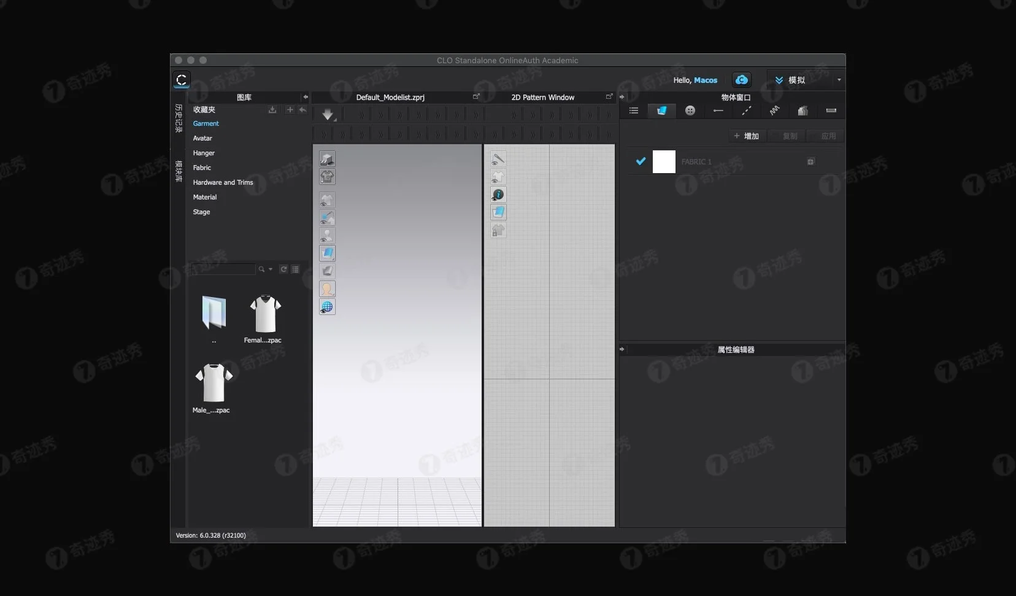The width and height of the screenshot is (1016, 596).
Task: Select Avatar in the library list
Action: (202, 138)
